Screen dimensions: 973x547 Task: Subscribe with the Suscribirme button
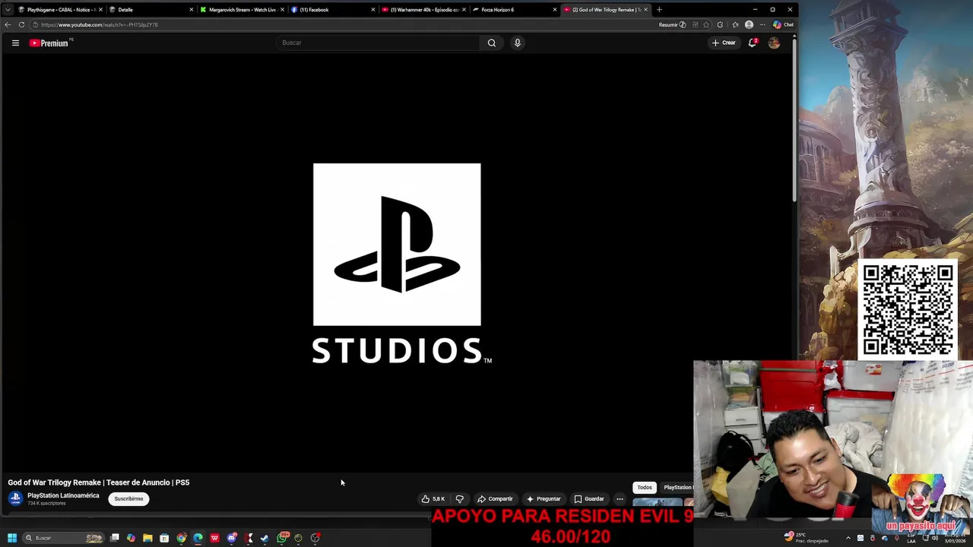128,498
